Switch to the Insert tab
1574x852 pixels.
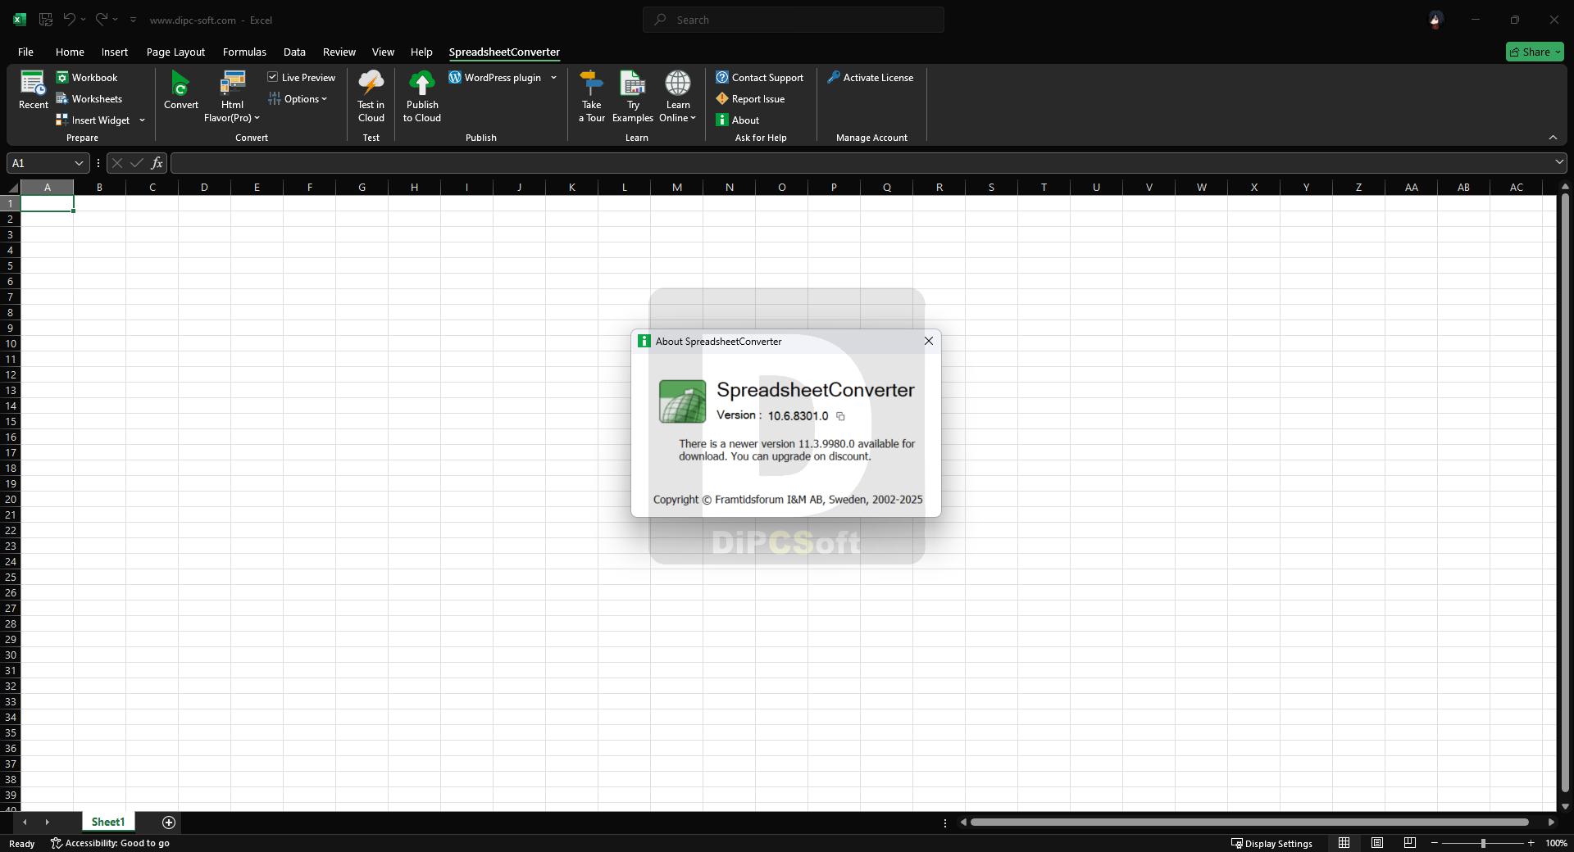click(115, 52)
